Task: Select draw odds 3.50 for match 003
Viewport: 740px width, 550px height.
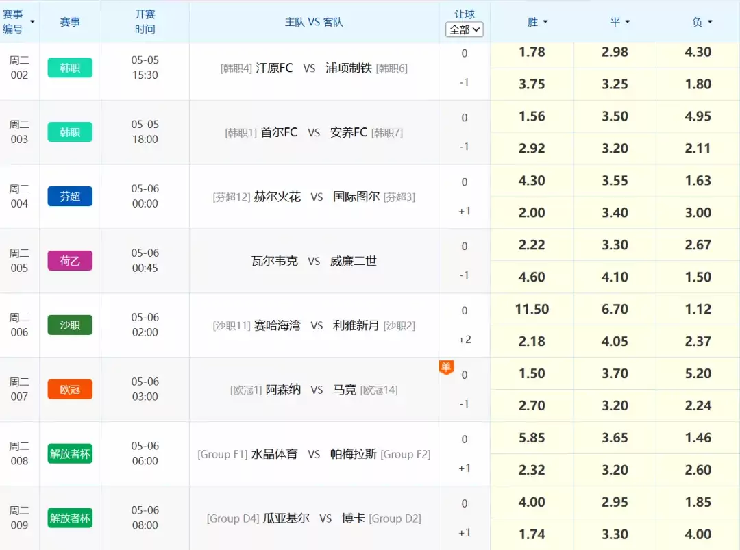Action: point(615,116)
